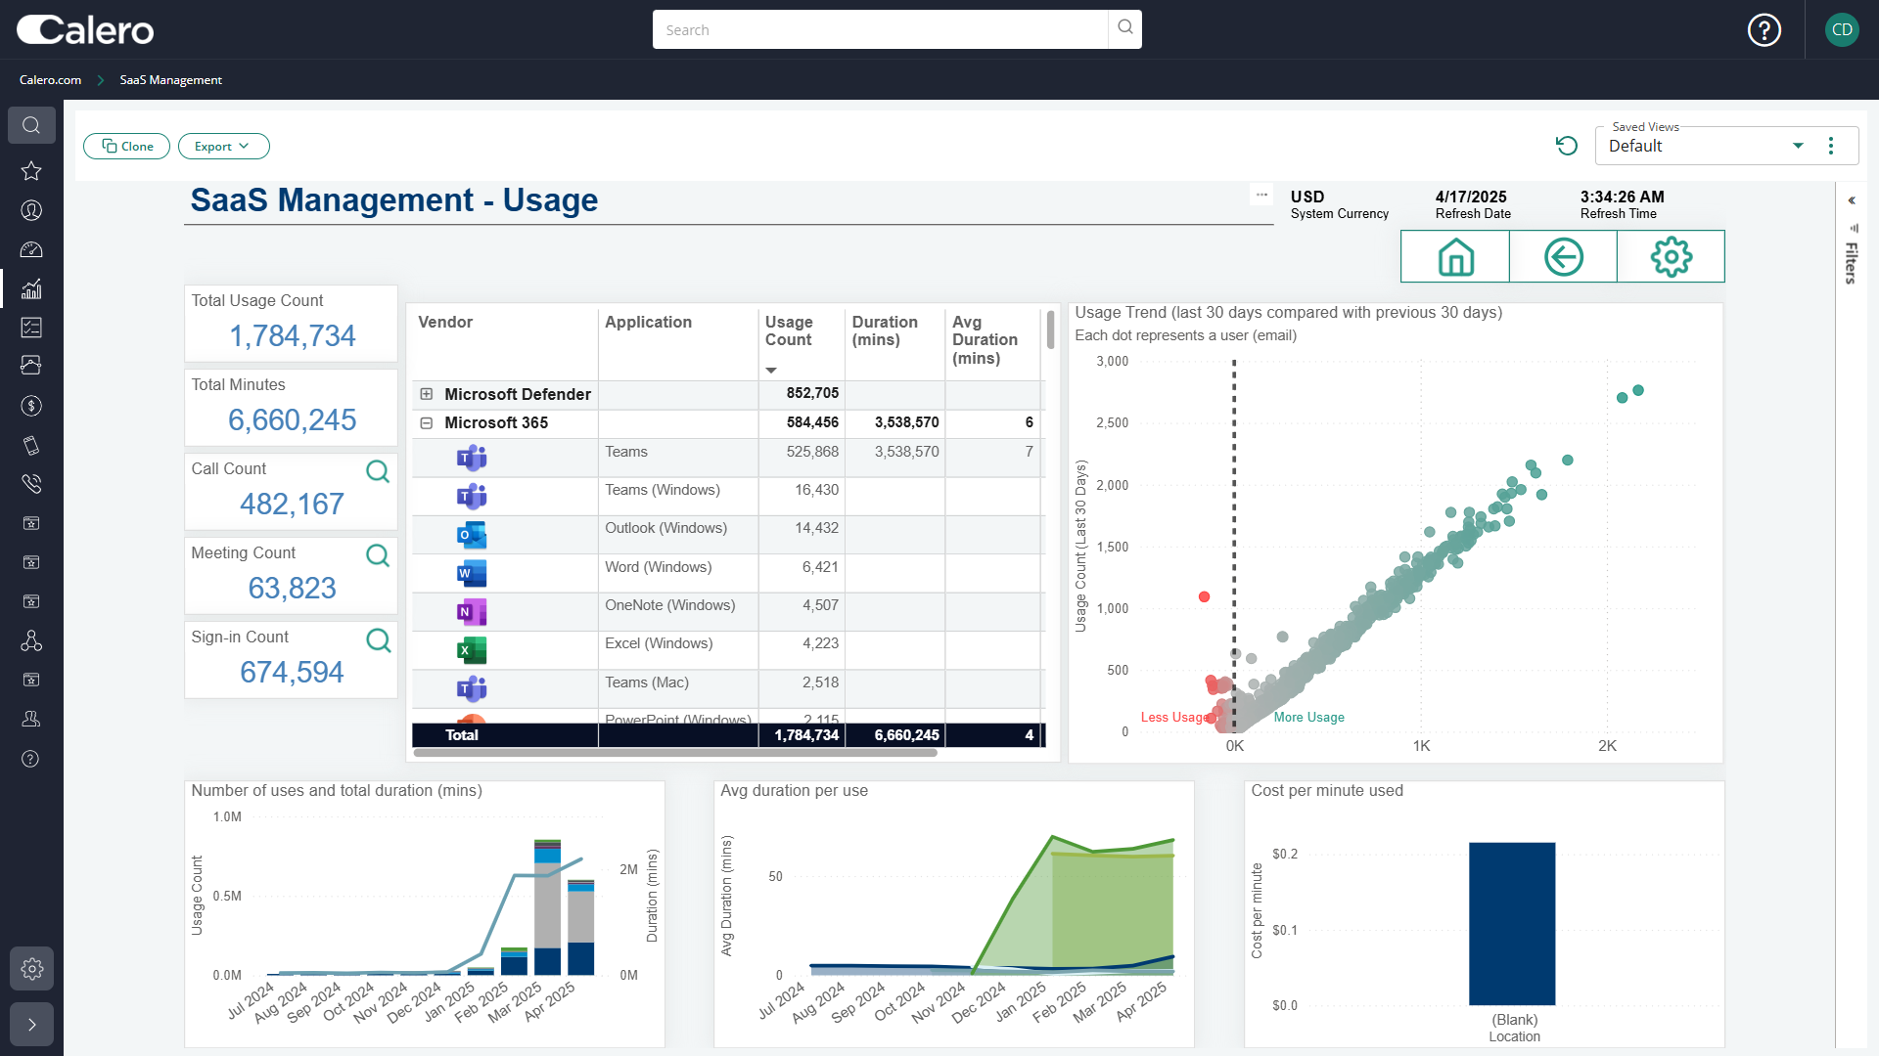Click the Clone button
The image size is (1879, 1056).
coord(126,146)
